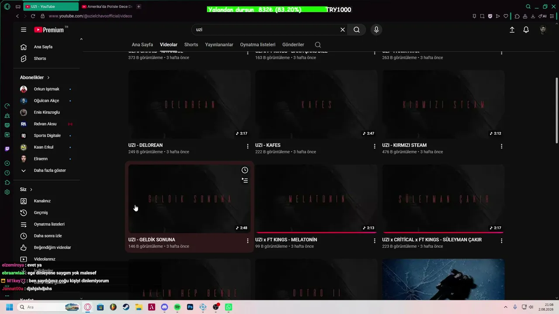Screen dimensions: 559x314
Task: Go to Ana Sayfa in sidebar
Action: click(47, 47)
